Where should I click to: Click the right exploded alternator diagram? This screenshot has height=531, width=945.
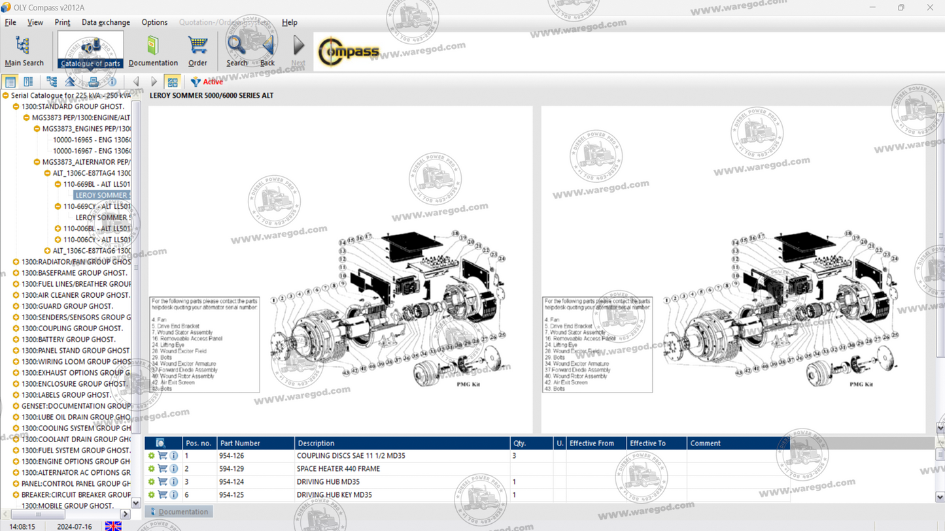[733, 270]
